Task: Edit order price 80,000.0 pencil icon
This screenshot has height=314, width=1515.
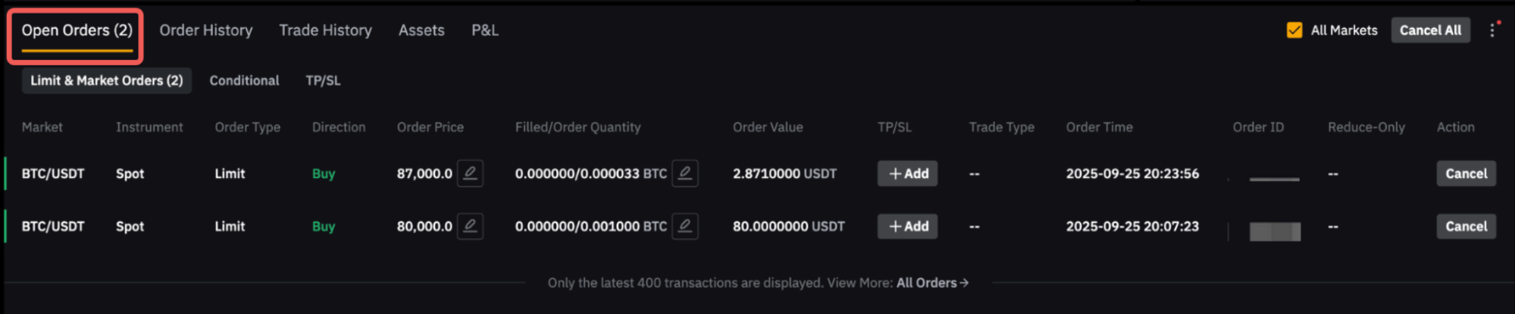Action: pyautogui.click(x=470, y=226)
